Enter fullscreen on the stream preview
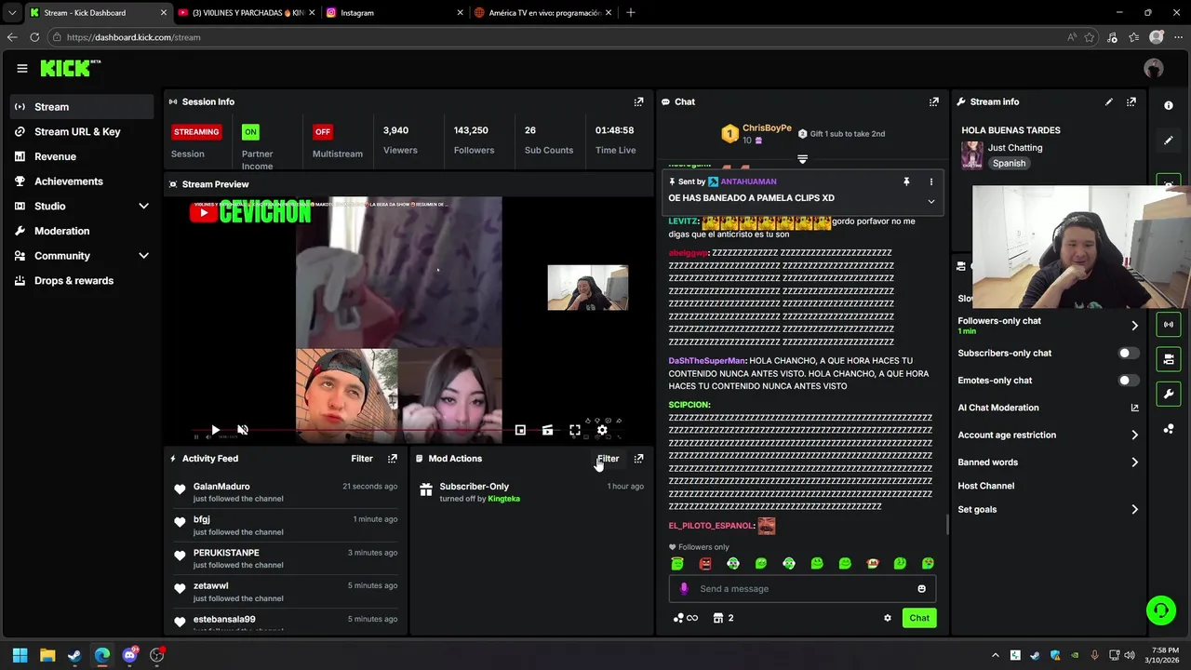The image size is (1191, 670). coord(575,430)
